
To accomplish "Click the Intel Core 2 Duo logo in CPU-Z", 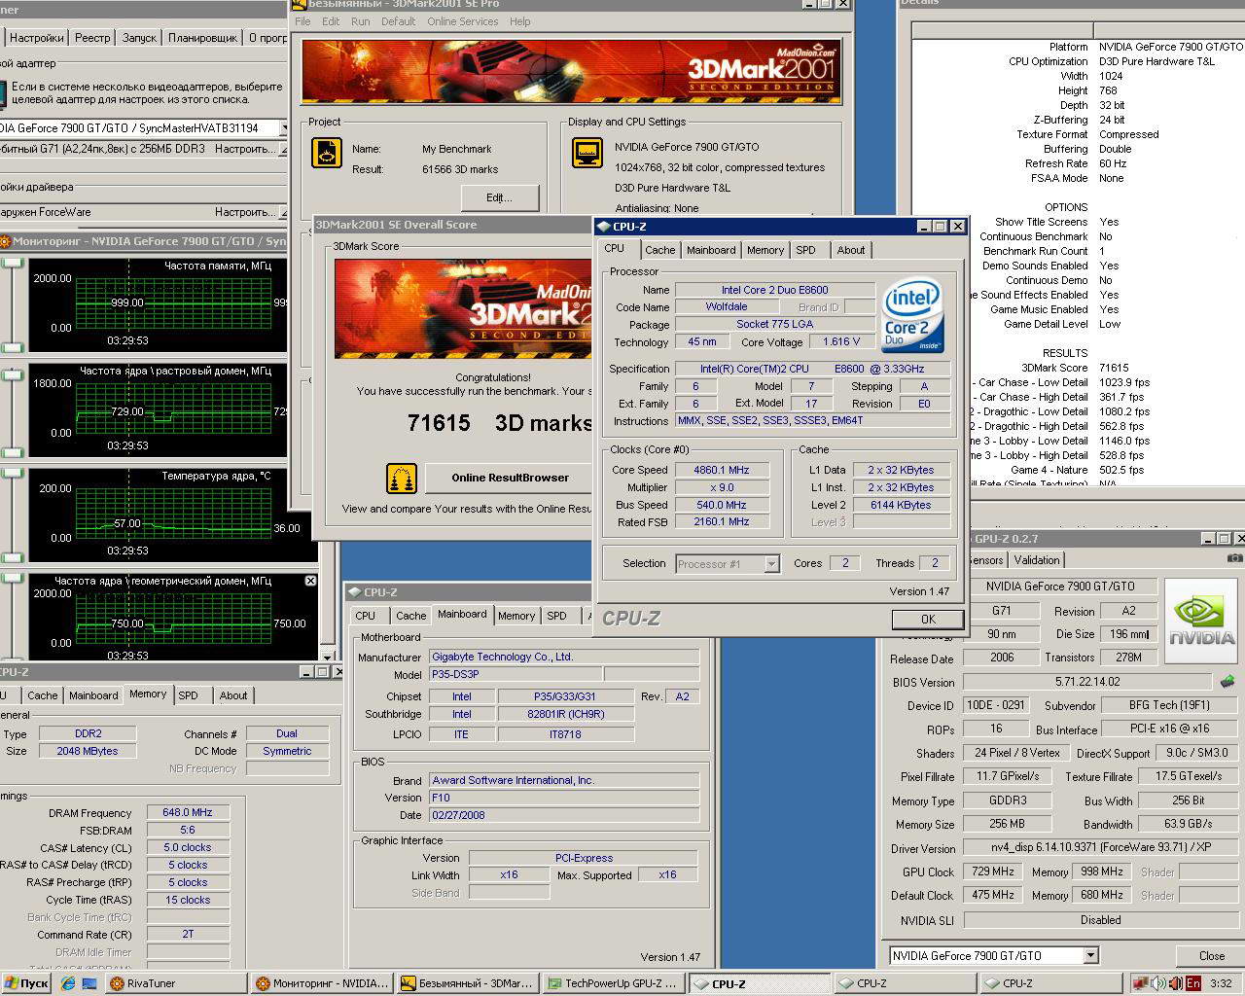I will pyautogui.click(x=912, y=316).
